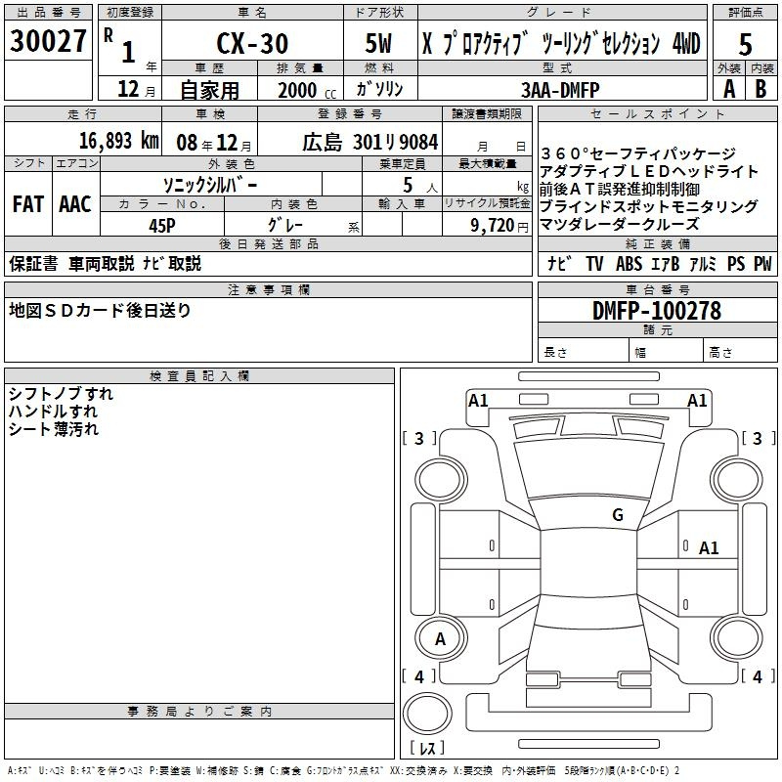Select the "A" mark inside the wheel circle

pos(440,639)
